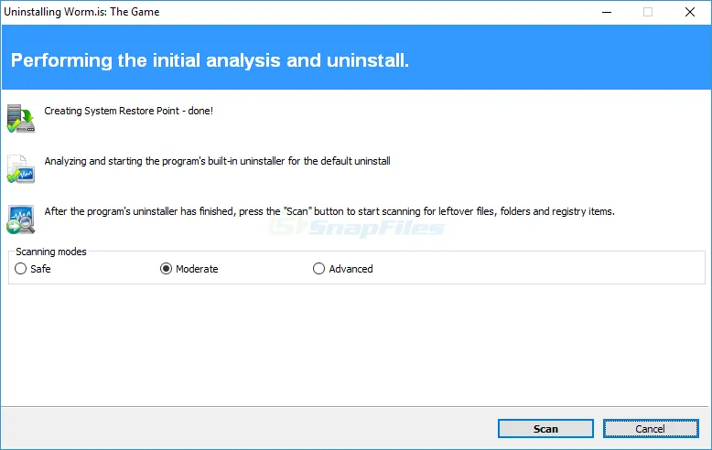Viewport: 712px width, 450px height.
Task: Click the 'Scanning modes' group label
Action: [x=51, y=252]
